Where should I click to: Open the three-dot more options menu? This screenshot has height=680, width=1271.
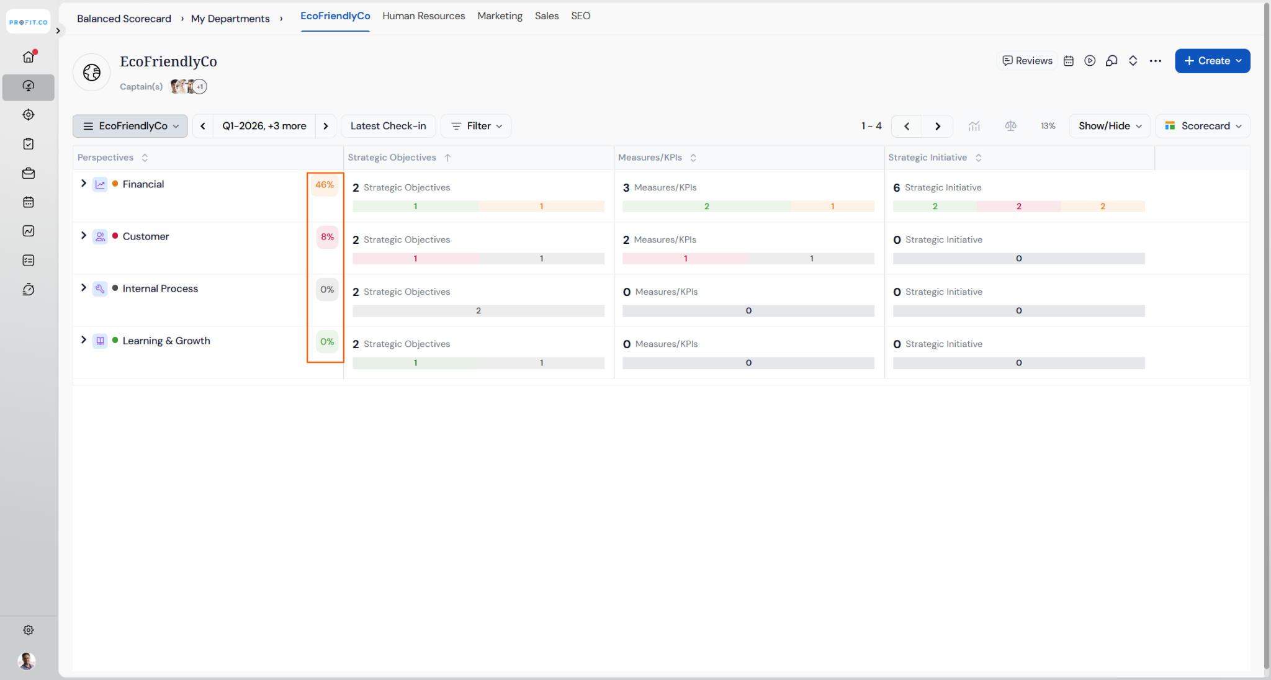pos(1156,61)
